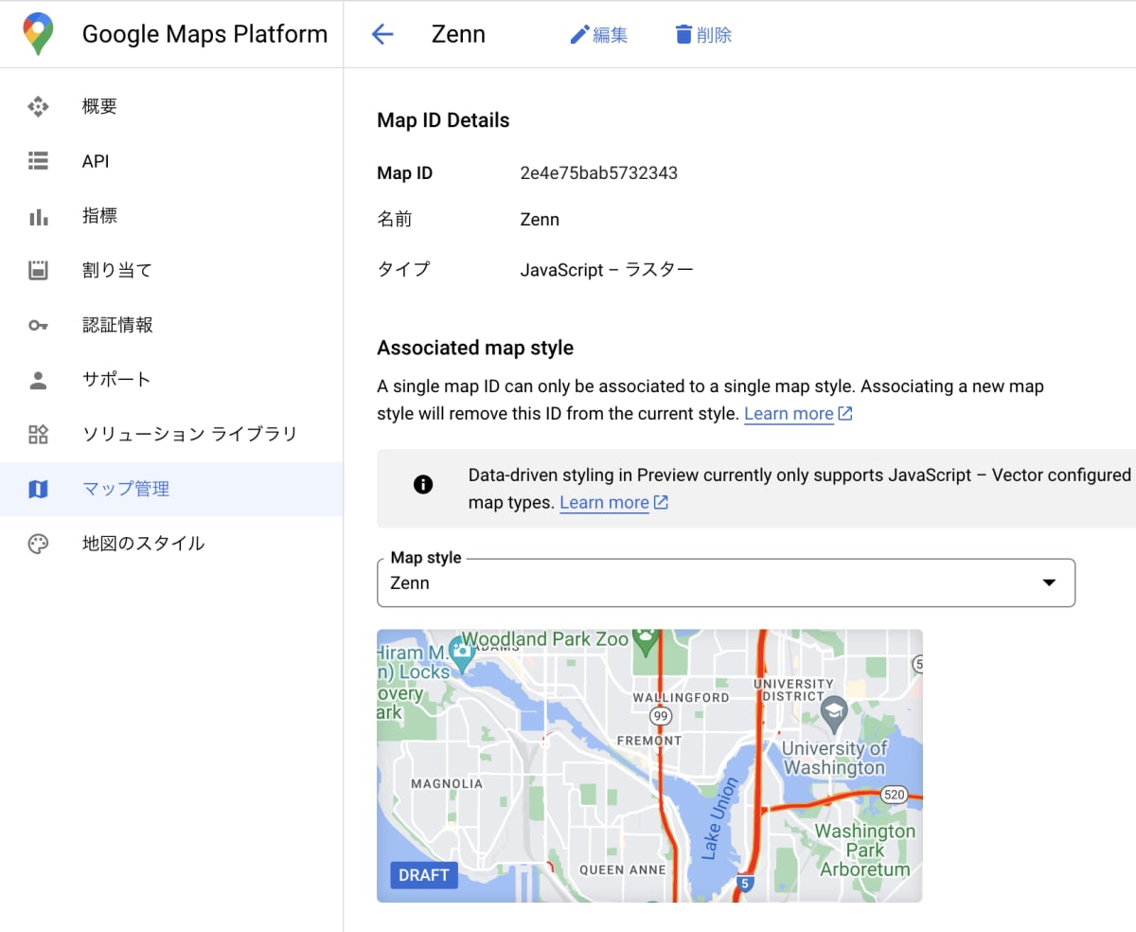
Task: Click the 指標 bar chart icon
Action: [38, 216]
